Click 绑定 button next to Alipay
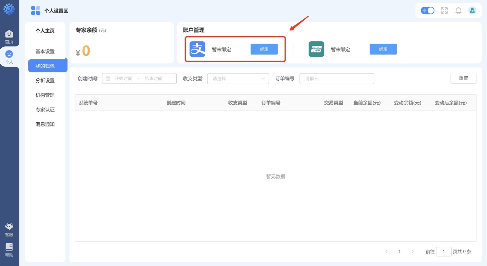 pos(264,49)
